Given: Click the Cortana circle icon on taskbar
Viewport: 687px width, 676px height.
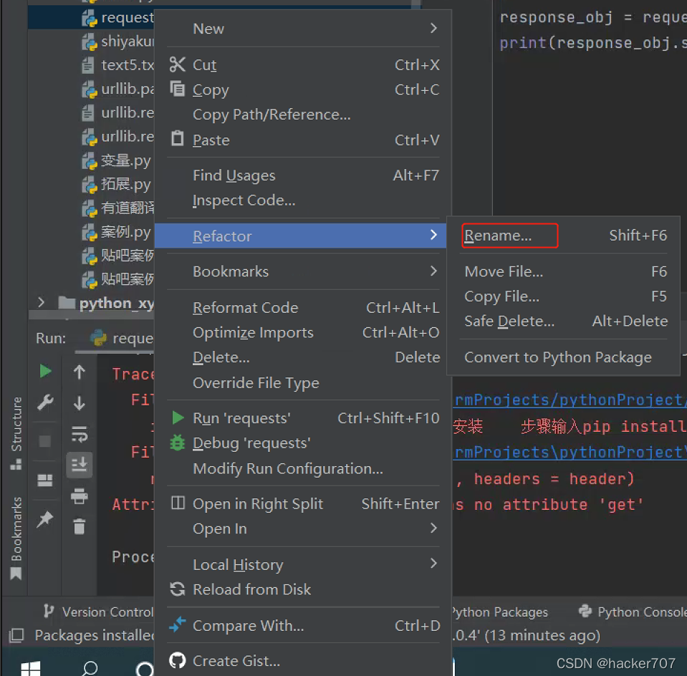Looking at the screenshot, I should (145, 669).
